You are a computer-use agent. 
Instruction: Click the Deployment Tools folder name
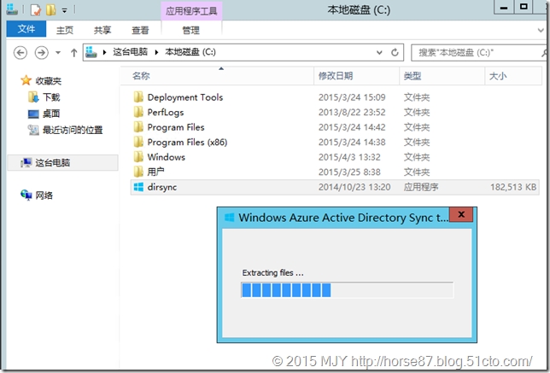point(185,97)
